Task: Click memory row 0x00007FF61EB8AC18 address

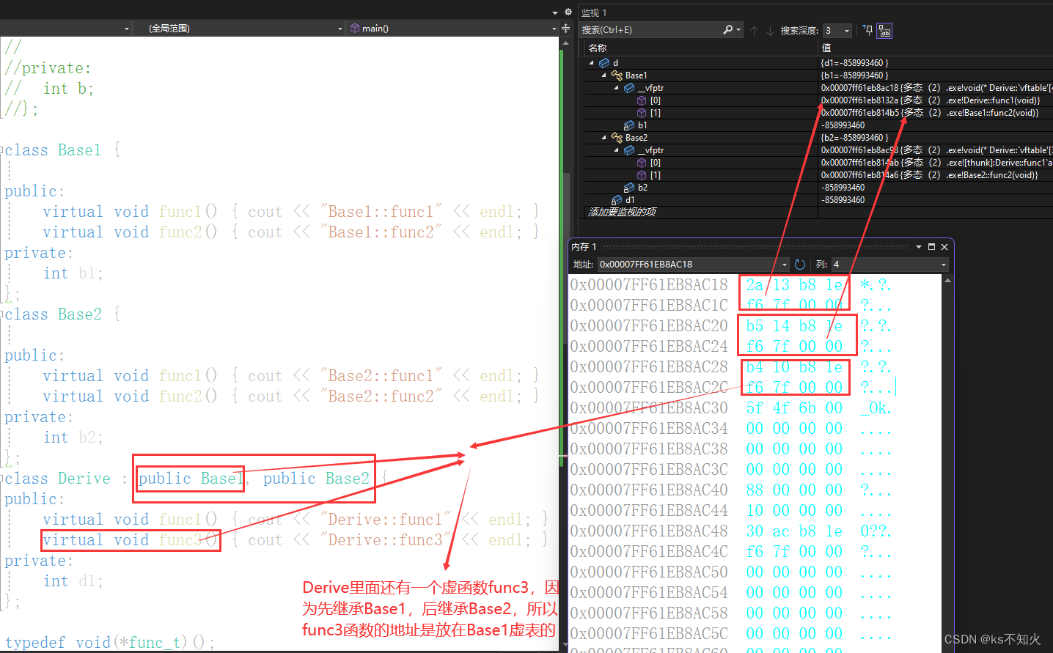Action: click(649, 284)
